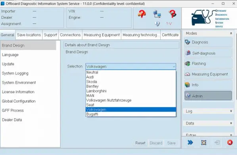This screenshot has width=237, height=155.
Task: Select License Information in the list
Action: [x=28, y=92]
